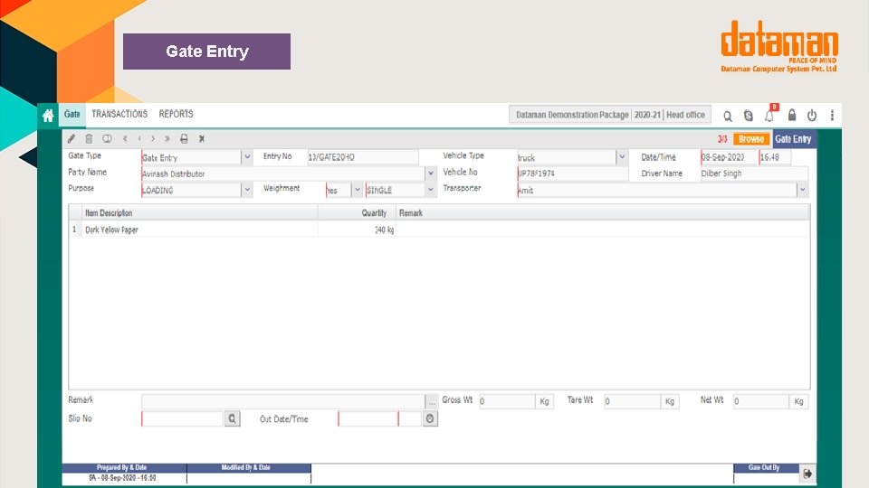Click into the Net Wt field
The image size is (869, 488).
(761, 401)
